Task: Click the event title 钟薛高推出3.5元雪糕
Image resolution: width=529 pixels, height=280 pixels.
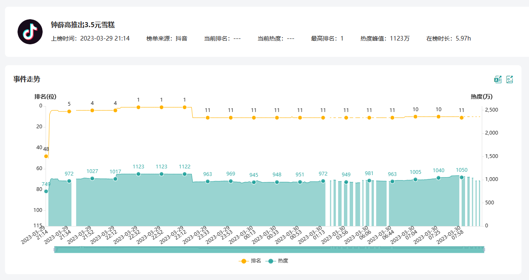Action: [83, 25]
